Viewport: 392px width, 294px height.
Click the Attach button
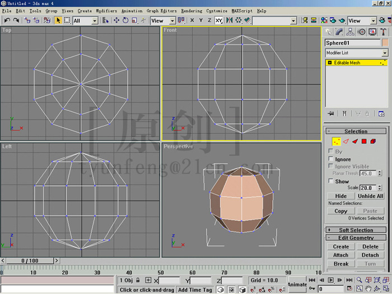coord(340,255)
